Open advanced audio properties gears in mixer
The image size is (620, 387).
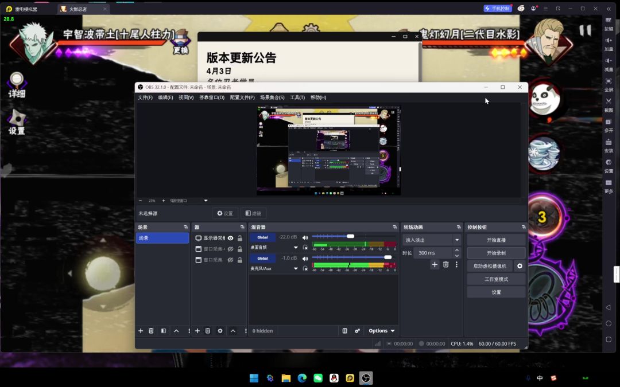point(357,331)
